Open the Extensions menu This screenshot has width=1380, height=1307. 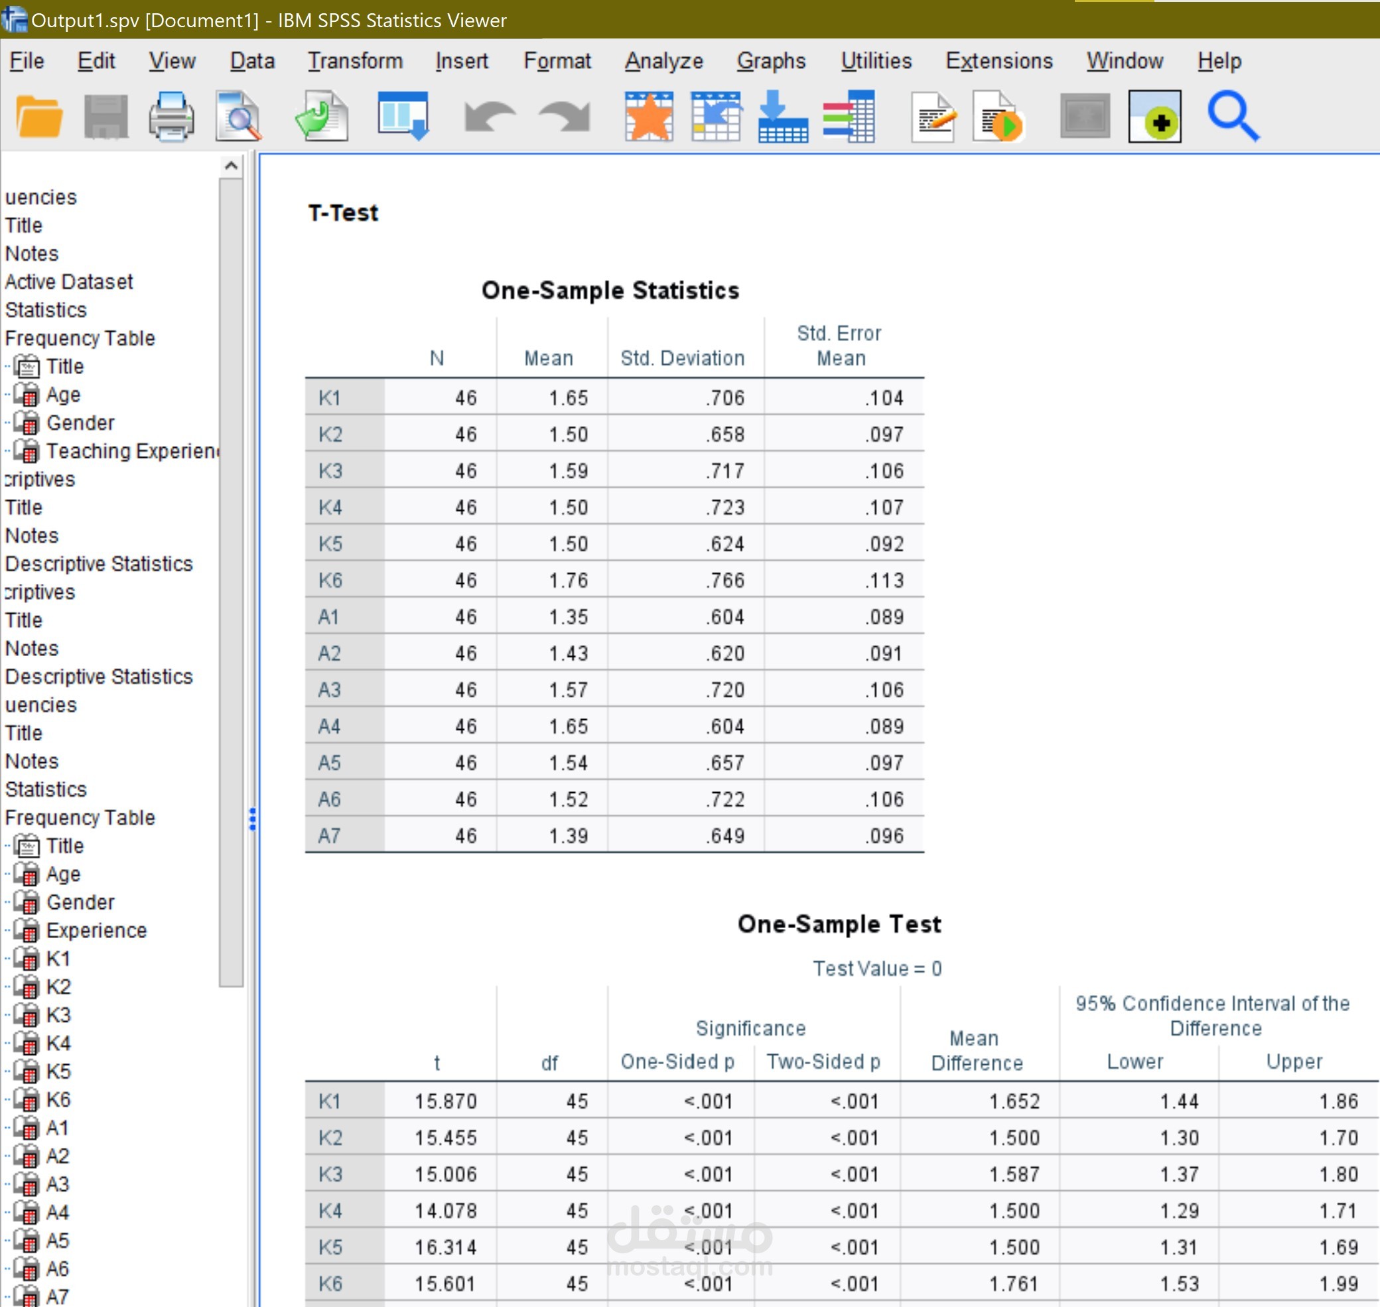tap(999, 61)
